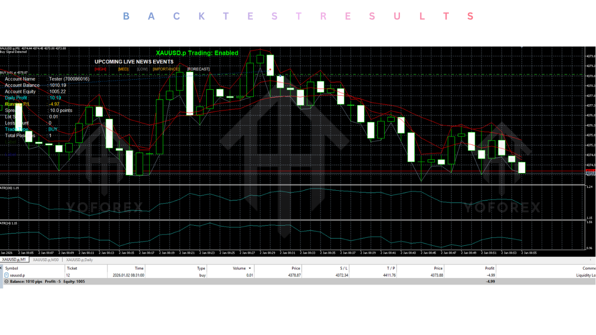Viewport: 596px width, 335px height.
Task: Switch to the XAUUSD.p,Daily chart tab
Action: pyautogui.click(x=79, y=260)
